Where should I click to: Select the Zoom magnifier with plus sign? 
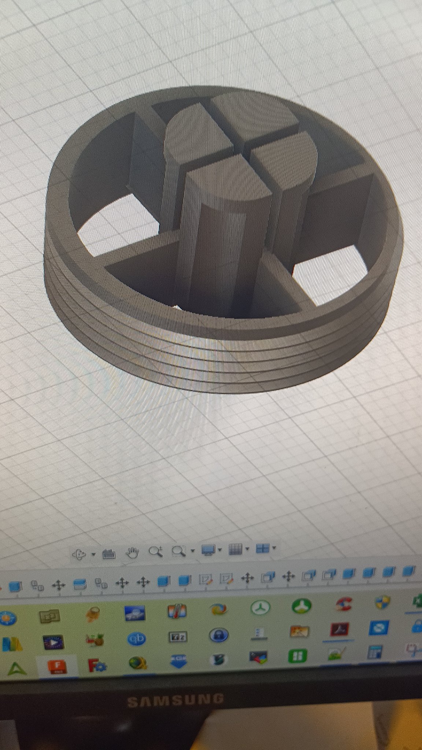click(x=156, y=551)
